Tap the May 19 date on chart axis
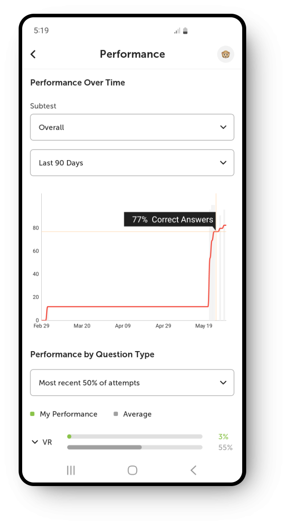287x526 pixels. 204,326
